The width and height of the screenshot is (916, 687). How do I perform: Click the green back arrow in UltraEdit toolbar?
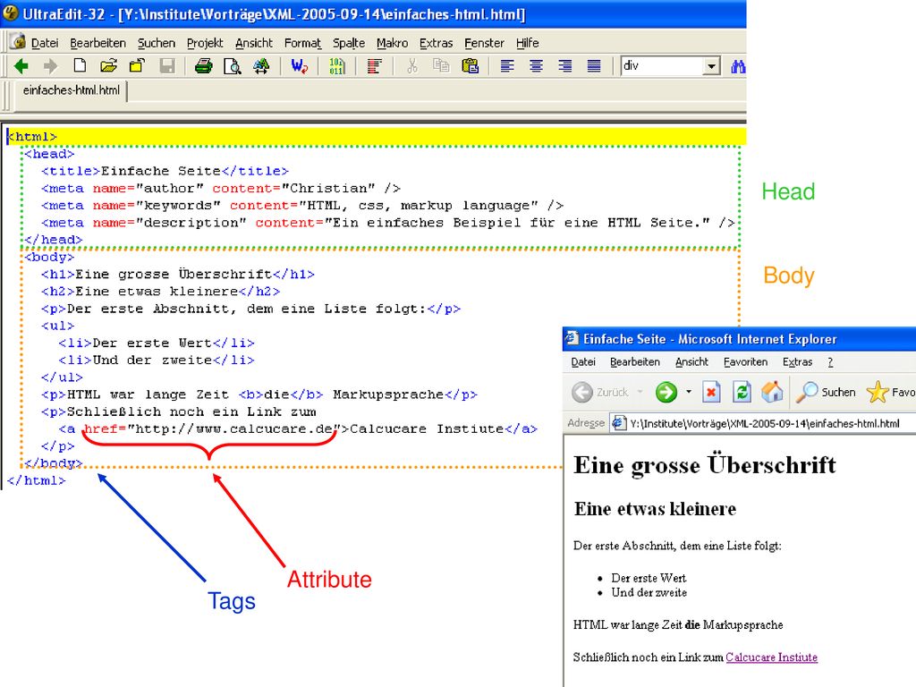[21, 66]
